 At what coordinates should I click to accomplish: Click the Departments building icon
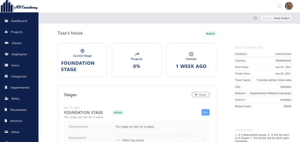click(6, 88)
